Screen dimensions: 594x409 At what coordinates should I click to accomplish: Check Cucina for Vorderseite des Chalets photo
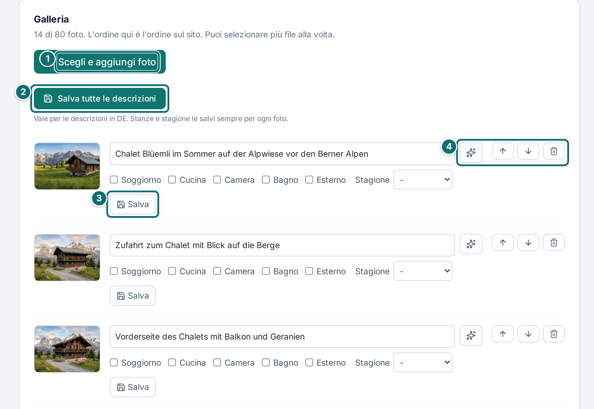click(172, 362)
